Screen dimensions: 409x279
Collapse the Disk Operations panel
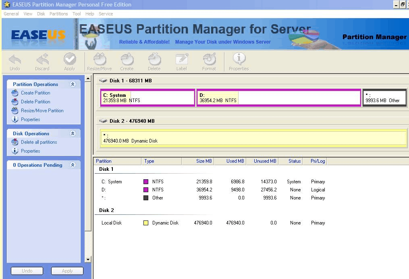point(73,133)
